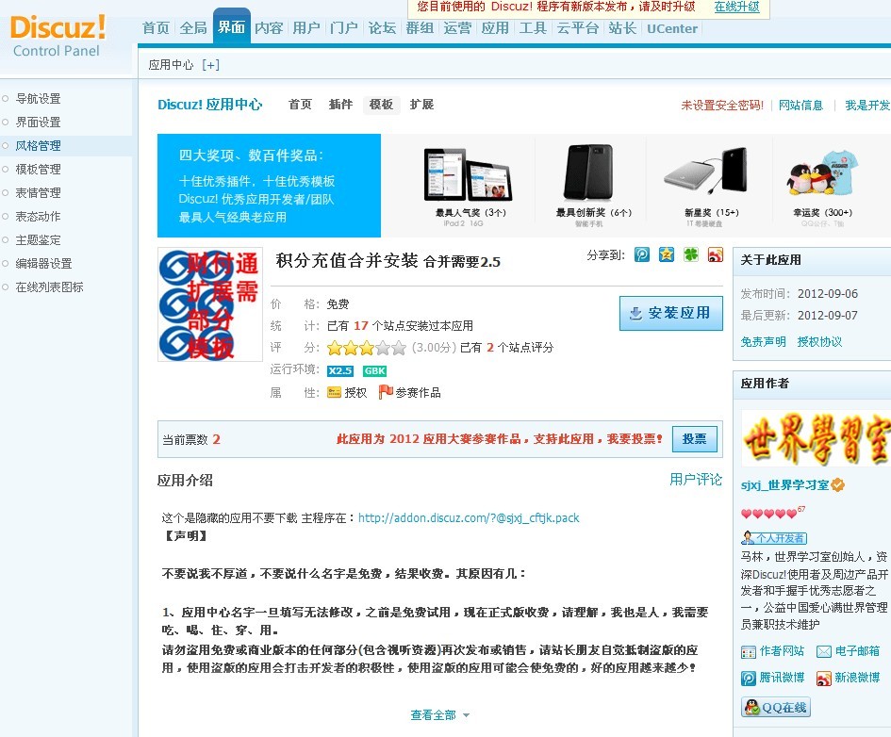Image resolution: width=891 pixels, height=737 pixels.
Task: Open the 群组 top navigation tab
Action: tap(420, 28)
